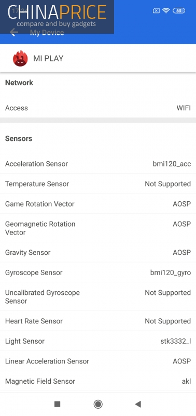Screen dimensions: 196x416
Task: Tap the AnTuTu flame logo icon
Action: tap(20, 58)
